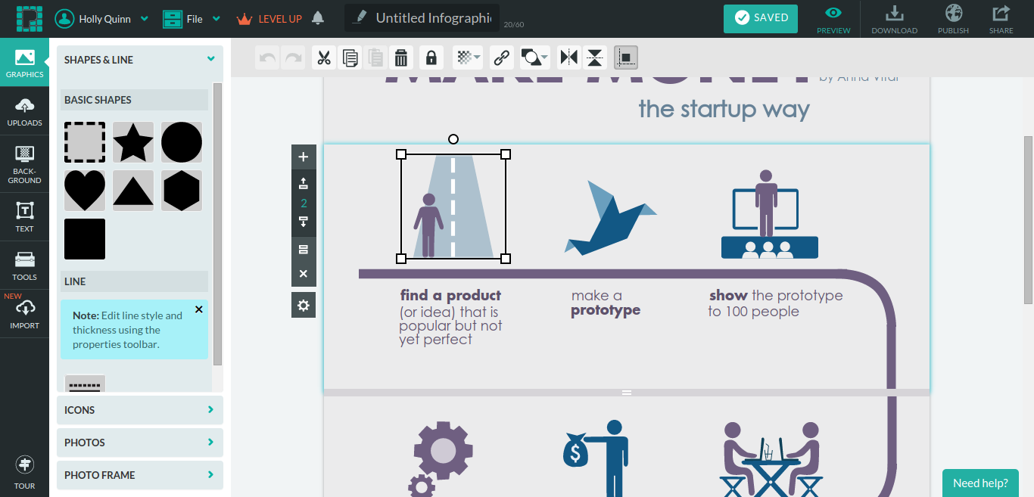Open the opacity dropdown in toolbar
The height and width of the screenshot is (497, 1034).
click(x=468, y=57)
